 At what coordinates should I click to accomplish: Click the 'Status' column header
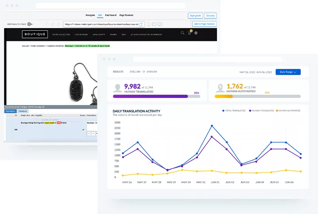point(82,115)
